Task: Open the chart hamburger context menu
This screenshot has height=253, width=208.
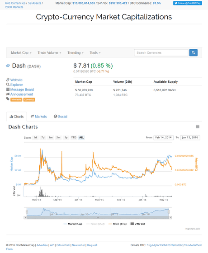Action: [x=198, y=127]
